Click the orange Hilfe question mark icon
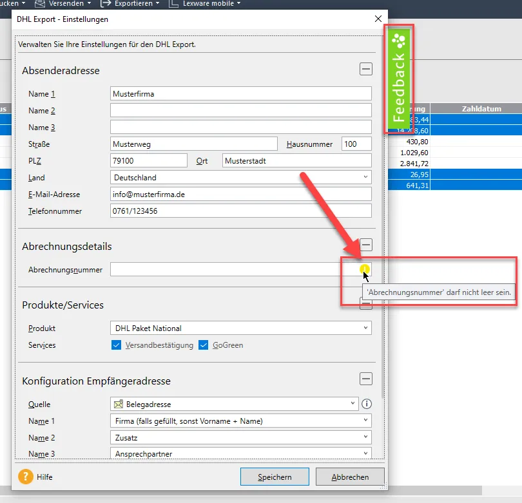 pyautogui.click(x=26, y=477)
